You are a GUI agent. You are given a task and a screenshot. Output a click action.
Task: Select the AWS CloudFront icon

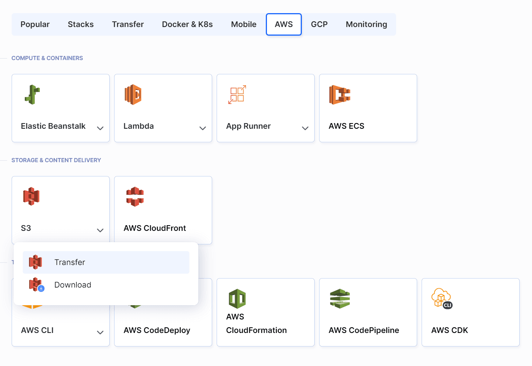(134, 196)
